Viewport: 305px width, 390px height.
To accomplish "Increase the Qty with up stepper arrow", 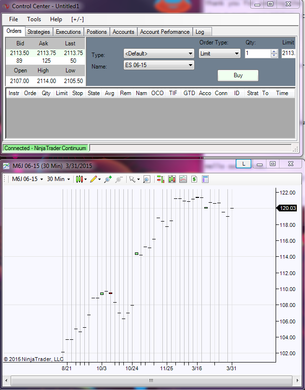I will [x=274, y=52].
